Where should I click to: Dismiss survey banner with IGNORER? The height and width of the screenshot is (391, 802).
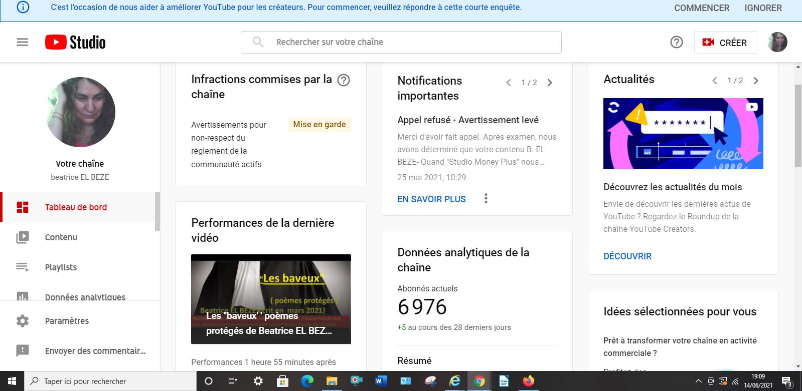[763, 8]
